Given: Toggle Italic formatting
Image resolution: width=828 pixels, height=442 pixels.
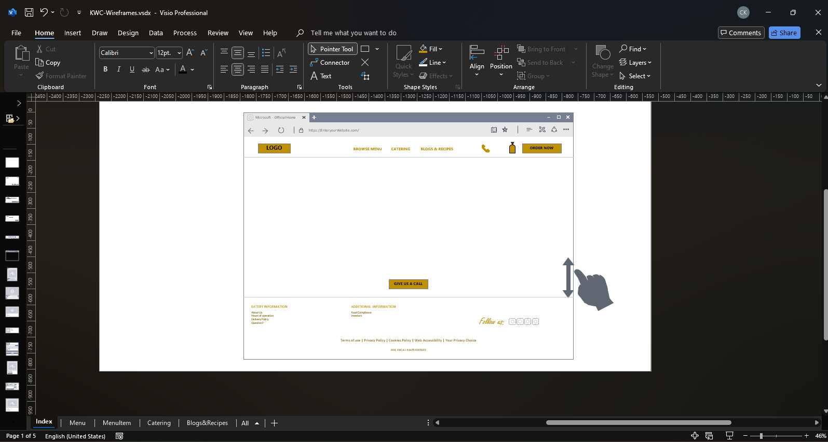Looking at the screenshot, I should tap(119, 69).
